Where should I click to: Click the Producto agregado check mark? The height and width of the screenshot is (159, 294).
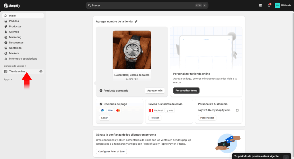pos(101,91)
